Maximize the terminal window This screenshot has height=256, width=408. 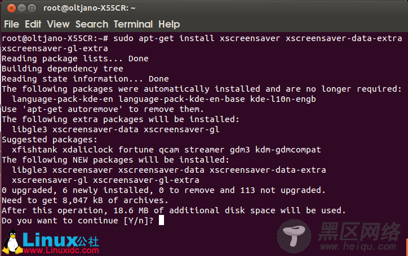(x=32, y=8)
